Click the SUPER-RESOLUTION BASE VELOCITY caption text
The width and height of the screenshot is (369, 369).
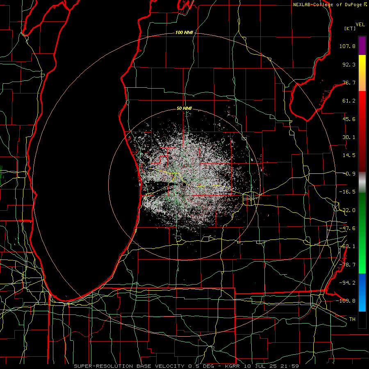coord(129,366)
